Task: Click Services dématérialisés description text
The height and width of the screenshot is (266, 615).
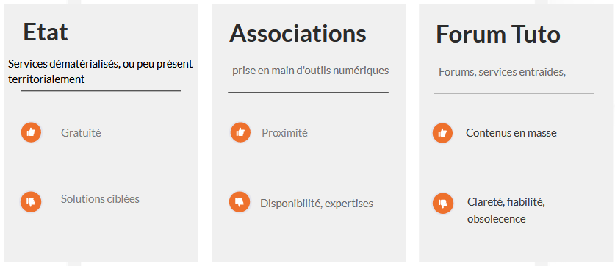Action: tap(101, 71)
